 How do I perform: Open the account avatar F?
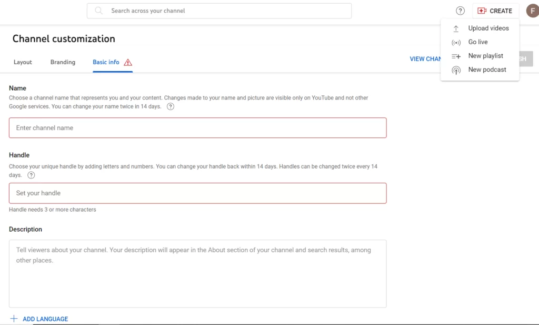point(533,11)
